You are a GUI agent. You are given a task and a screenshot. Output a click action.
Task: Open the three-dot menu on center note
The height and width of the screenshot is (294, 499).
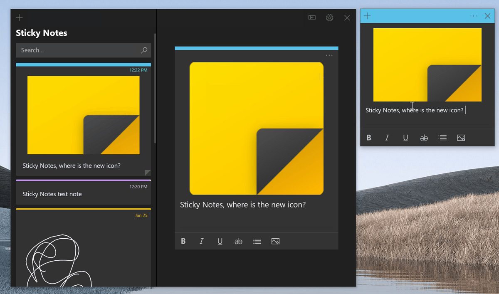tap(329, 55)
